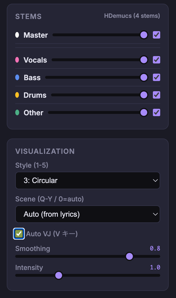The image size is (176, 298).
Task: Click the Smoothing slider handle
Action: click(129, 256)
